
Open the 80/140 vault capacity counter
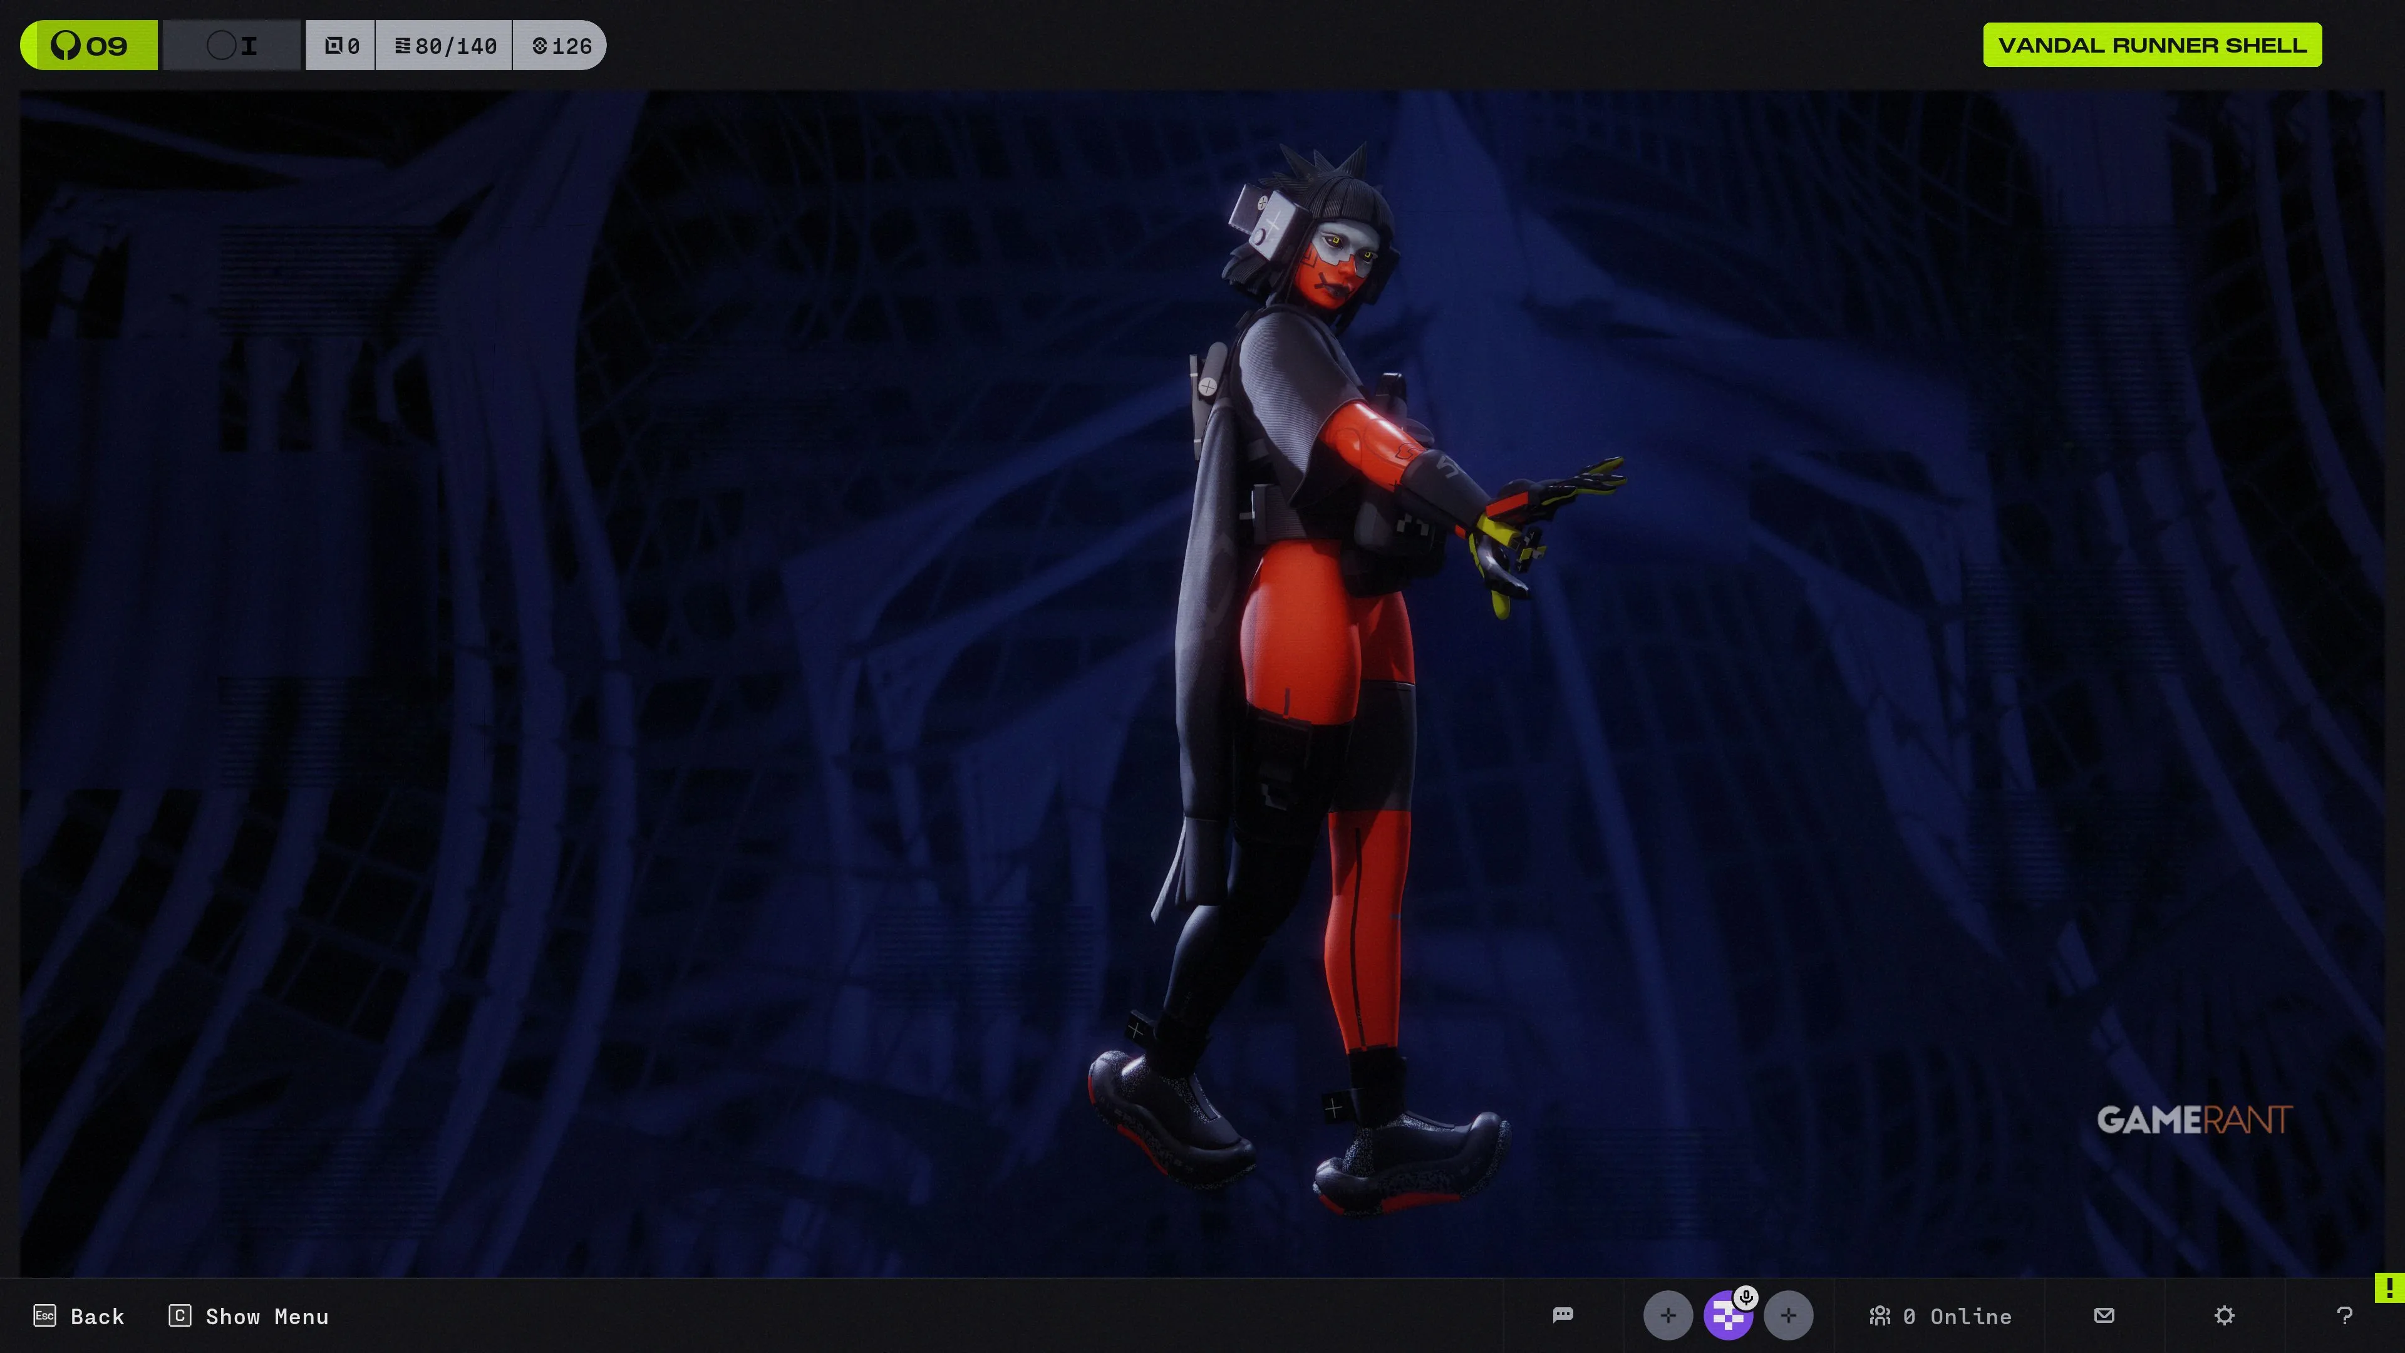tap(445, 45)
